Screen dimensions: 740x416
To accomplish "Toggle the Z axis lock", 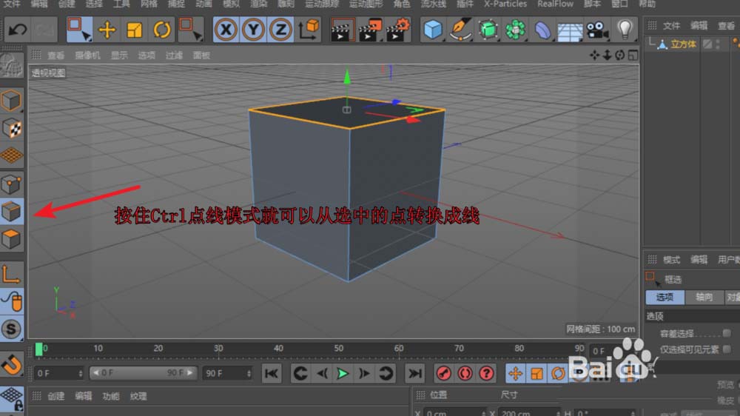I will click(x=280, y=30).
